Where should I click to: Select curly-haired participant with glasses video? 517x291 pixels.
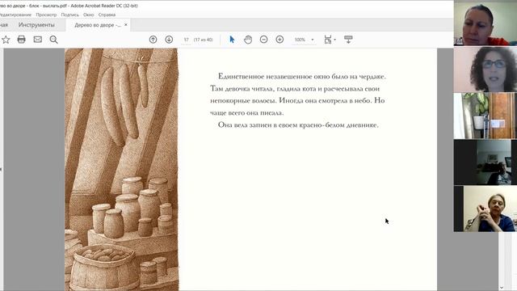point(485,70)
